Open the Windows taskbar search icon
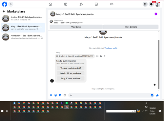 (x=7, y=111)
